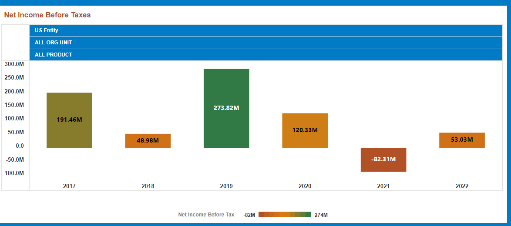Viewport: 511px width, 226px height.
Task: Click the 250.0M y-axis label
Action: tap(15, 78)
